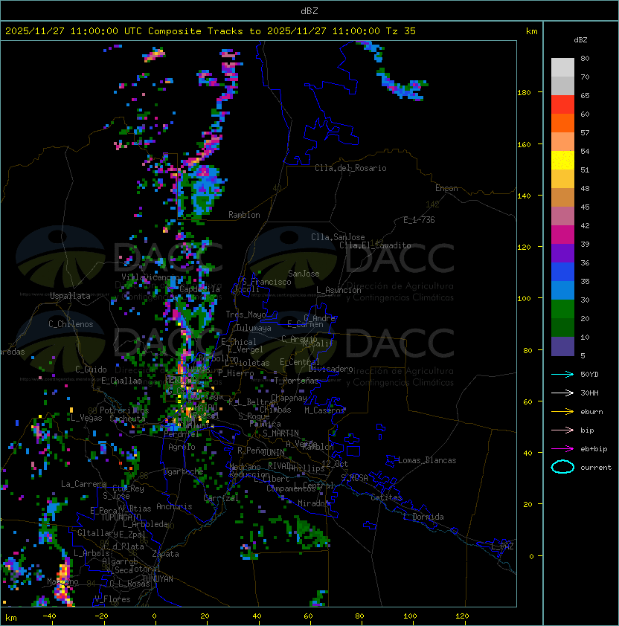619x626 pixels.
Task: Click the 'Tulumaya' place label
Action: tap(254, 328)
